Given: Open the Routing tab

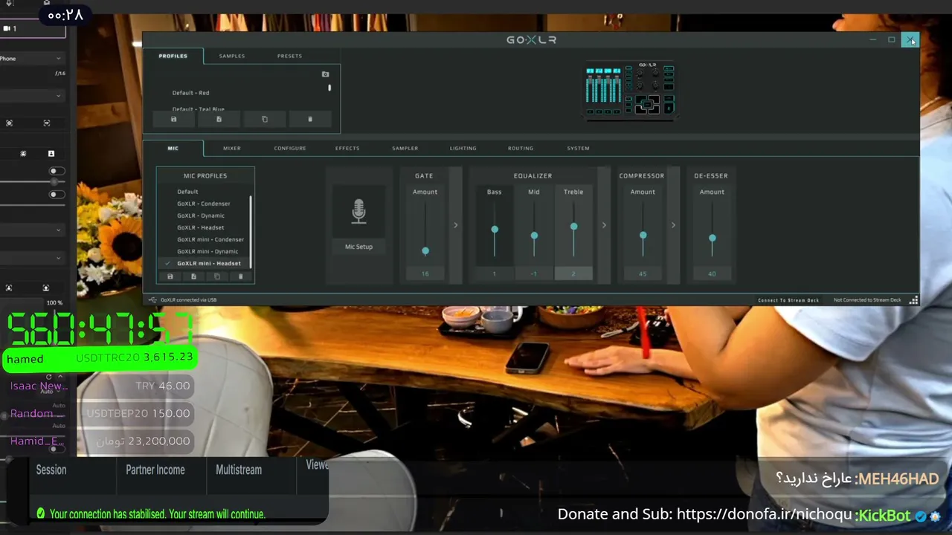Looking at the screenshot, I should point(520,148).
